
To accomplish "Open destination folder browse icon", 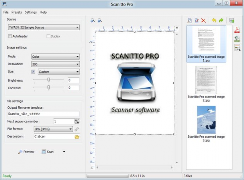I will 77,137.
